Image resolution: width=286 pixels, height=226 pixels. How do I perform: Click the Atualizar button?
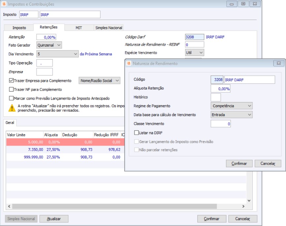54,219
